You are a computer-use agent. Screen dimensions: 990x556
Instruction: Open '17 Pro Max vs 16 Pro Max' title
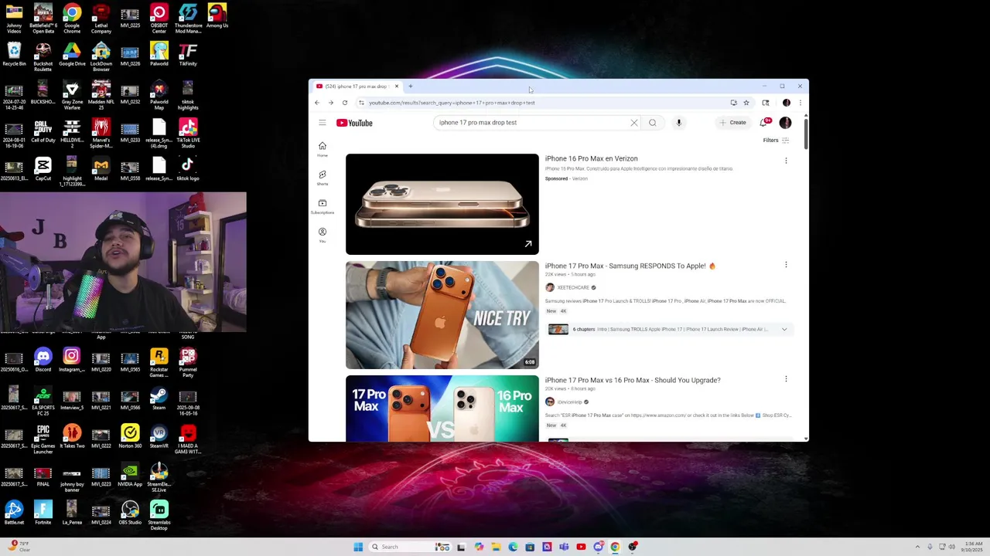(x=632, y=380)
